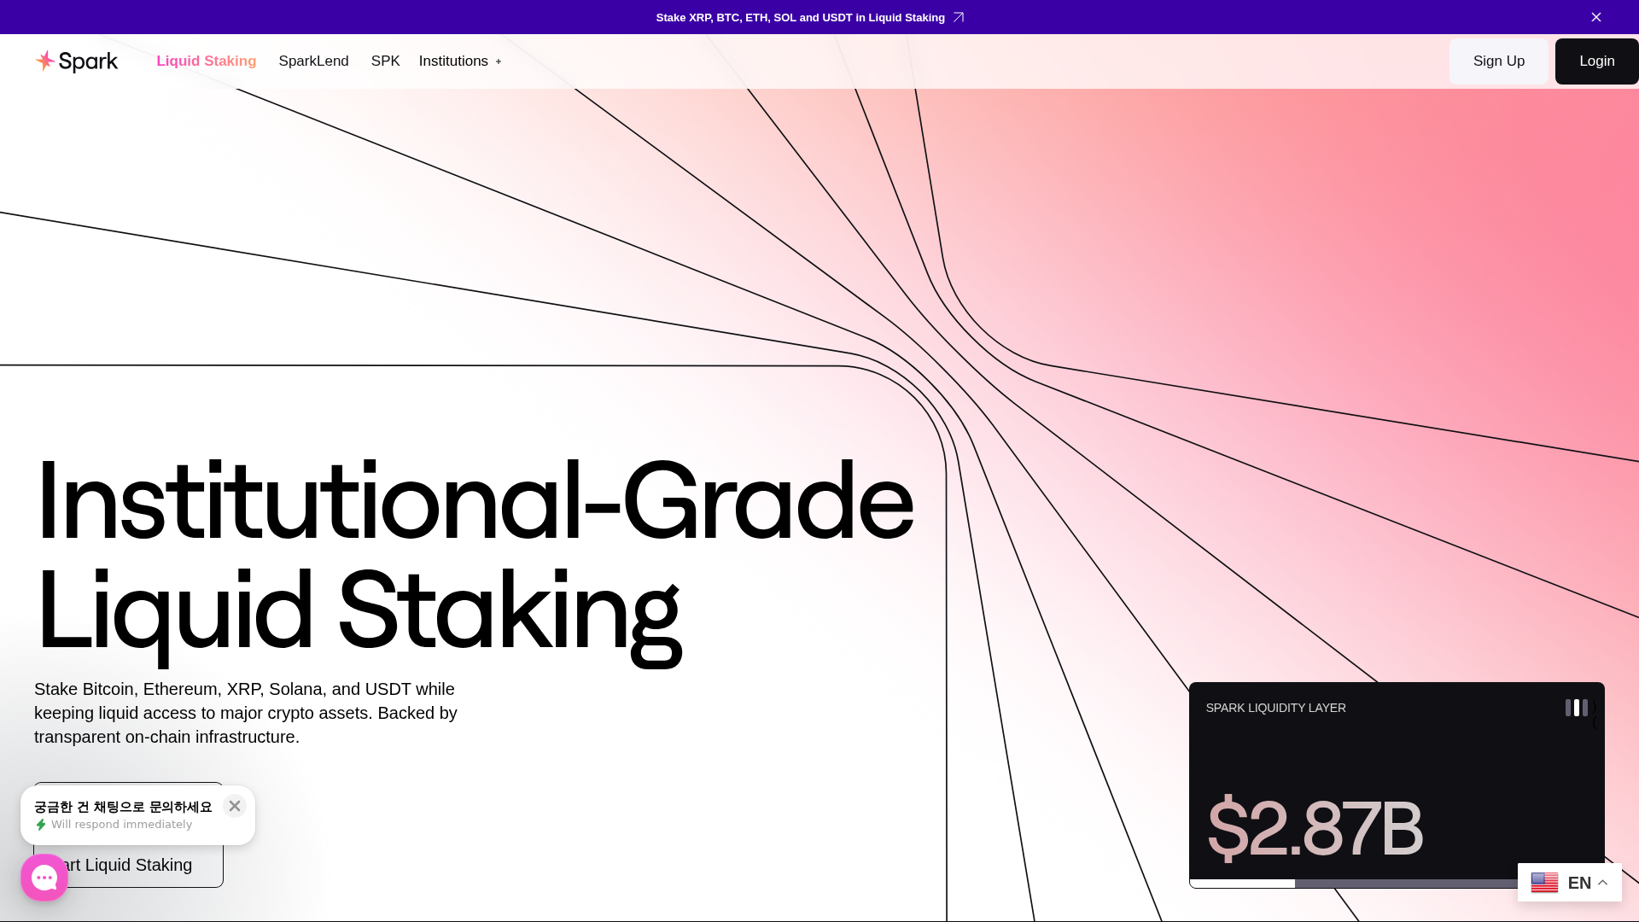Click the Stake Bitcoin, Ethereum description paragraph
The image size is (1639, 922).
pos(246,713)
